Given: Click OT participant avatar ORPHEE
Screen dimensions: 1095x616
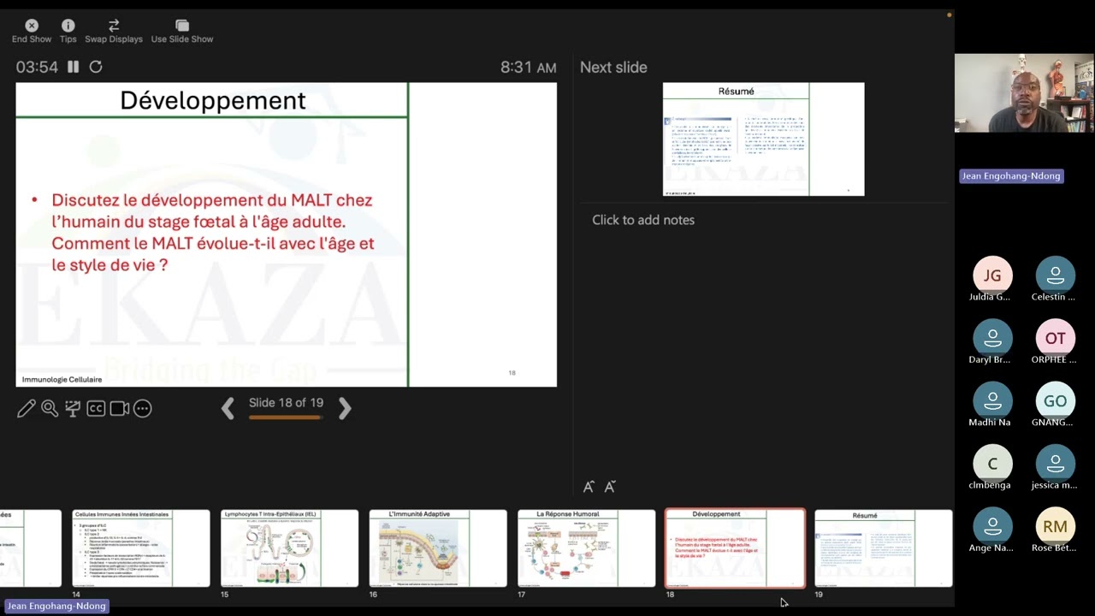Looking at the screenshot, I should [x=1055, y=338].
